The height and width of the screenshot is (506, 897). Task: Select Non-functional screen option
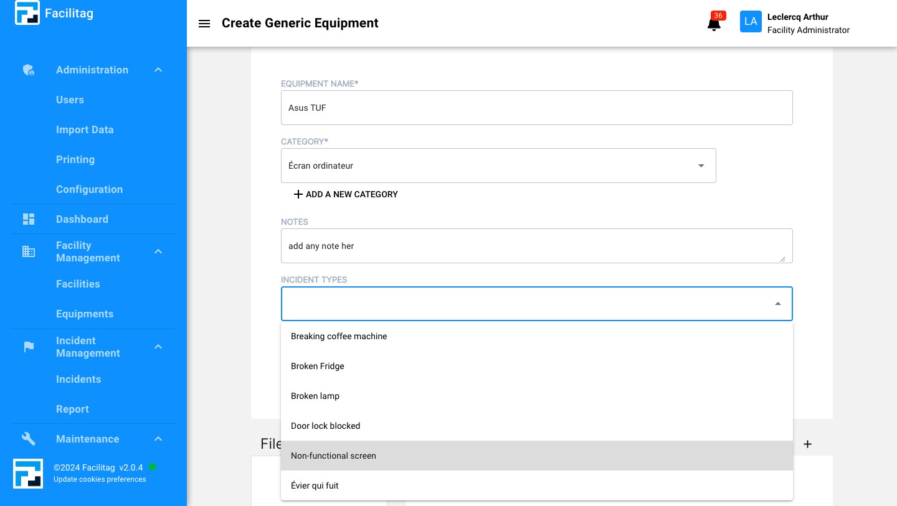(333, 456)
